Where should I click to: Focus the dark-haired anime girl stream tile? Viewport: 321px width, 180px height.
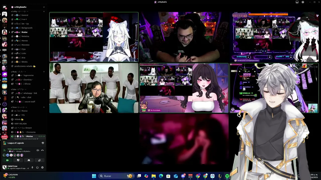point(184,88)
